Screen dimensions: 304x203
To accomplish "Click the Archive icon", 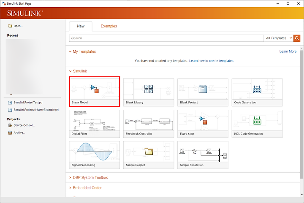I will pyautogui.click(x=10, y=133).
